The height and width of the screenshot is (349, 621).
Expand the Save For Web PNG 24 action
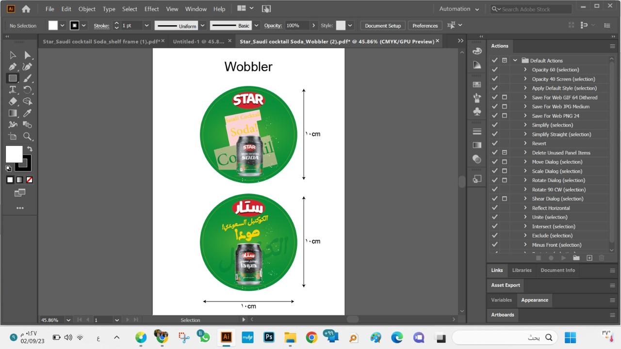click(x=525, y=116)
